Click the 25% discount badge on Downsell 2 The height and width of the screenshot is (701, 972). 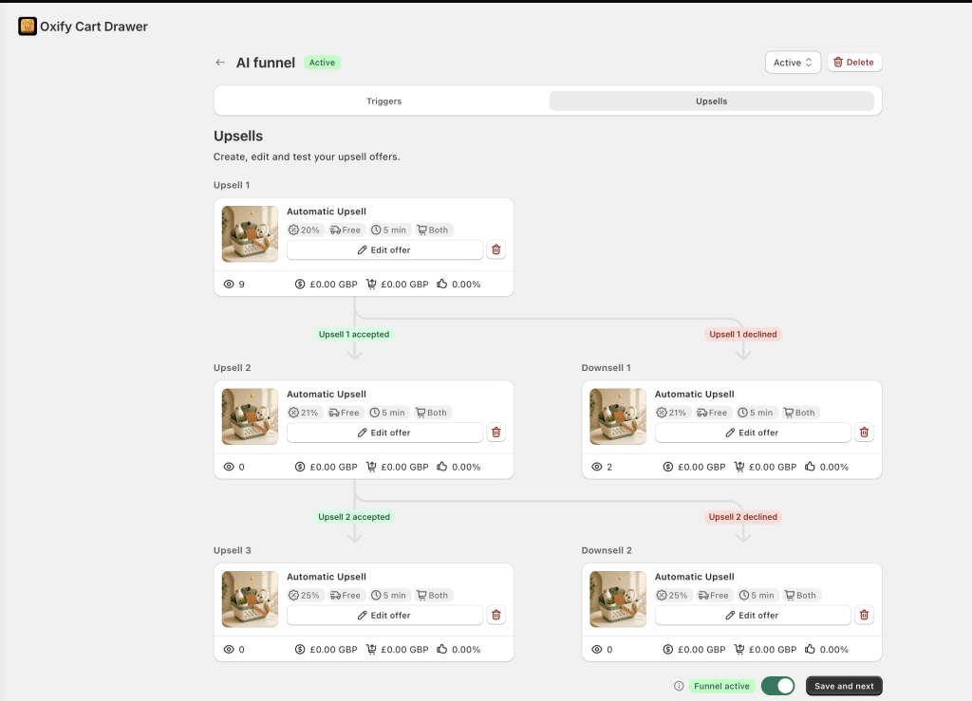673,595
